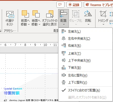Viewport: 113px width, 102px height.
Task: Choose 左右に整列(H) menu text
Action: pyautogui.click(x=78, y=75)
